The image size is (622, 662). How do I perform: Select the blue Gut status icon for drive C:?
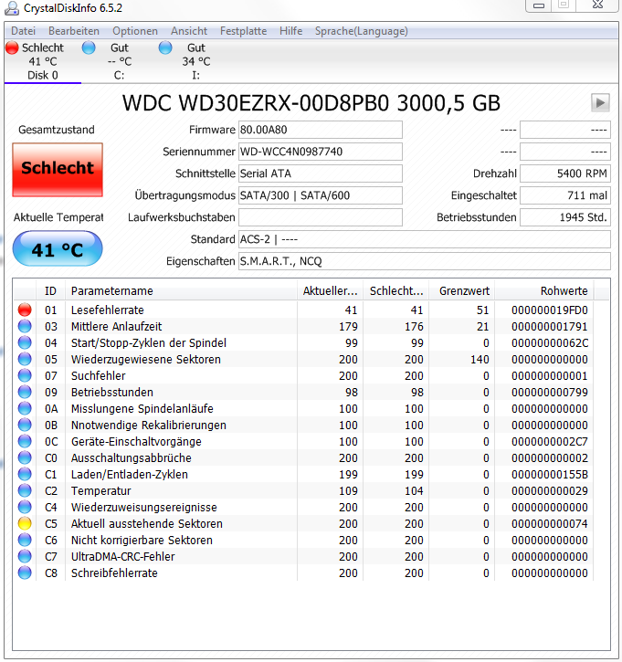point(89,47)
